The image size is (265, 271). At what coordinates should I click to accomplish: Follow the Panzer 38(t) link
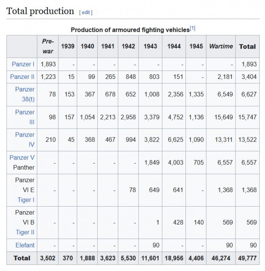point(25,94)
